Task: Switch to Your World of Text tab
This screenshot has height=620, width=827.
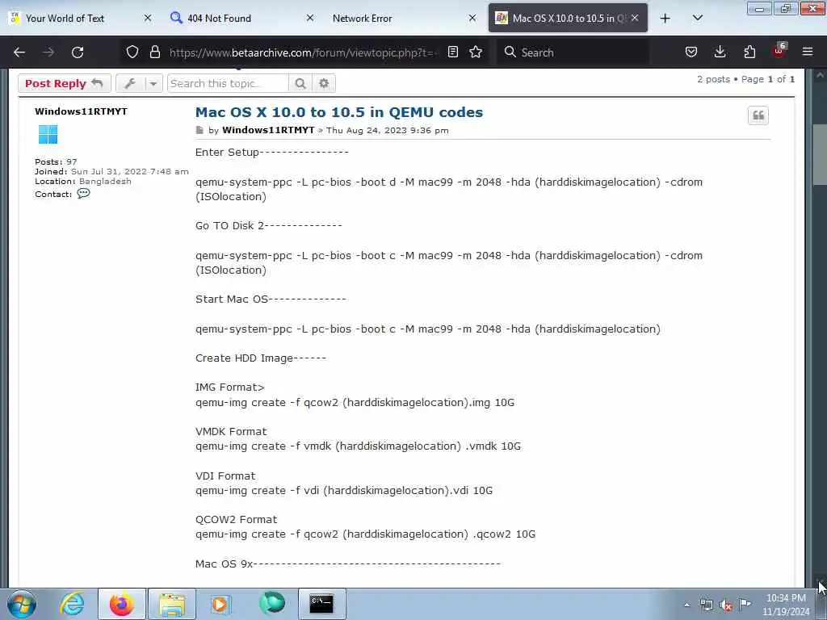Action: (x=65, y=18)
